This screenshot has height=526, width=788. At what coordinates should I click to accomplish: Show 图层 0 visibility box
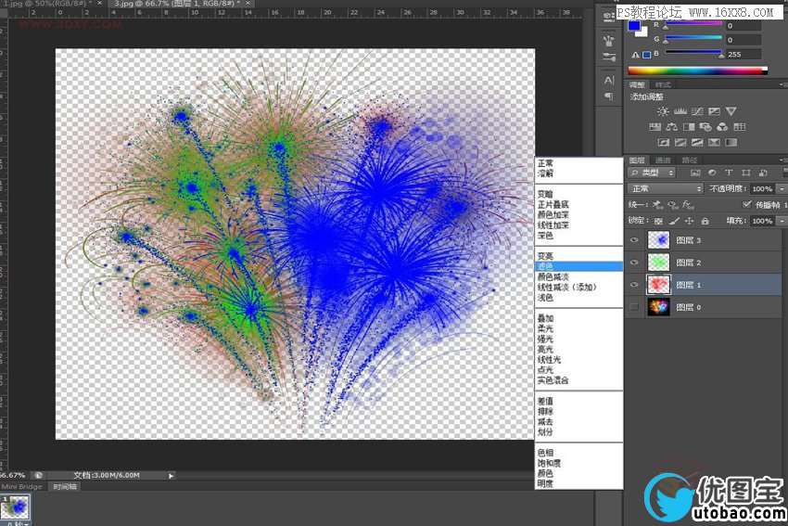pos(635,307)
